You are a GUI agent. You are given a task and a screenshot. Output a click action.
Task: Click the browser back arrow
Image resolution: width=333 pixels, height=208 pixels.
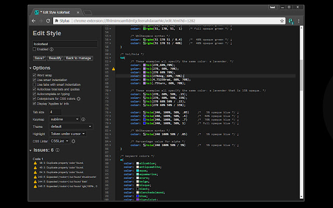[x=34, y=21]
